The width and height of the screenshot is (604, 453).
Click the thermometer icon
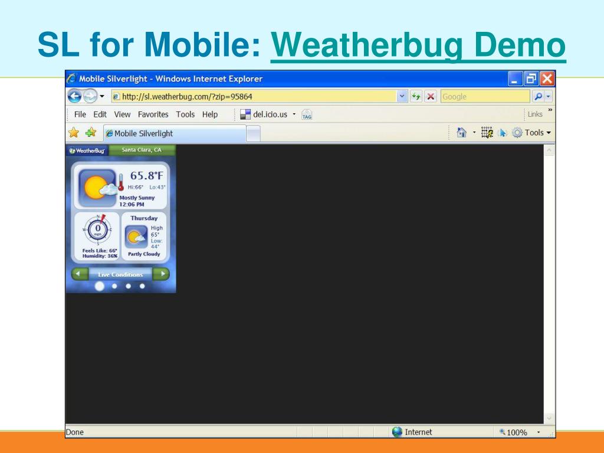point(121,182)
